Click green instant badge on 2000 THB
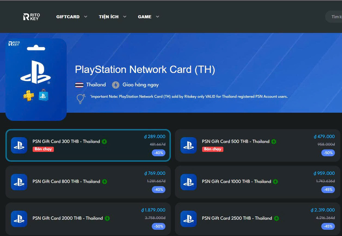This screenshot has height=236, width=342. tap(107, 218)
